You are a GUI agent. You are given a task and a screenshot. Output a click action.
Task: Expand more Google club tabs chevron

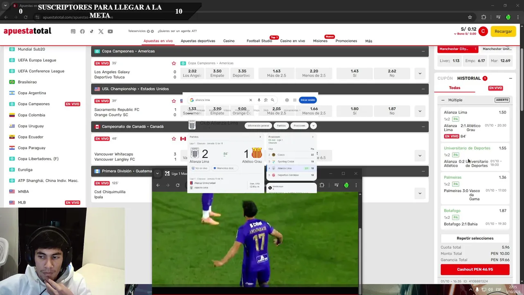[x=313, y=126]
